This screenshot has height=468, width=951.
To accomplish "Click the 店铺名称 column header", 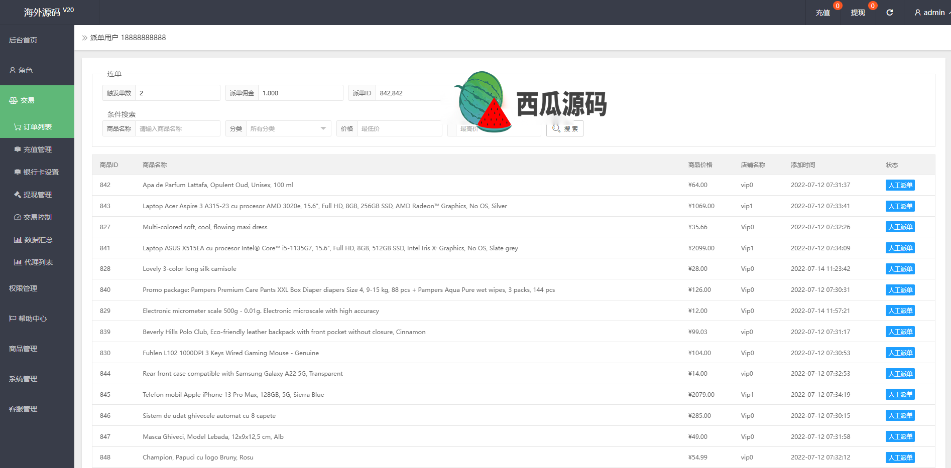I will [753, 165].
